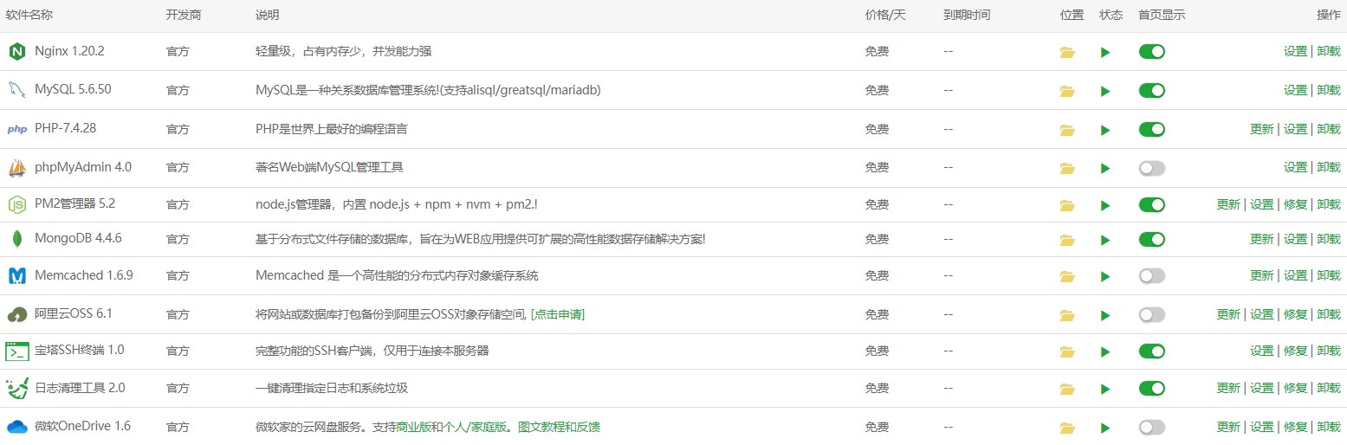Click the 宝塔SSH终端 status play icon
Screen dimensions: 1347x445
tap(1105, 351)
